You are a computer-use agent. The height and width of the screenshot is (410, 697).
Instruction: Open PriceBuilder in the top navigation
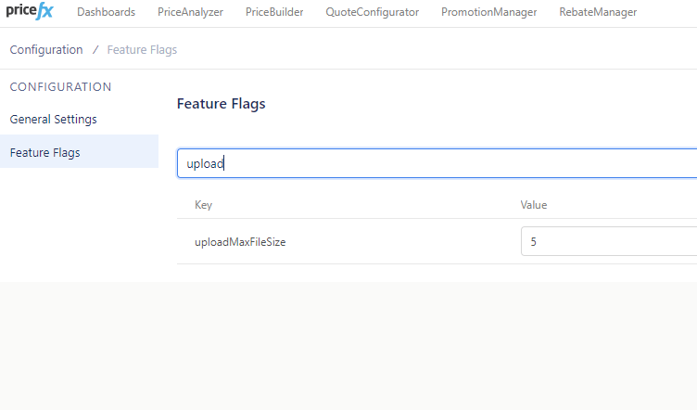(x=274, y=12)
